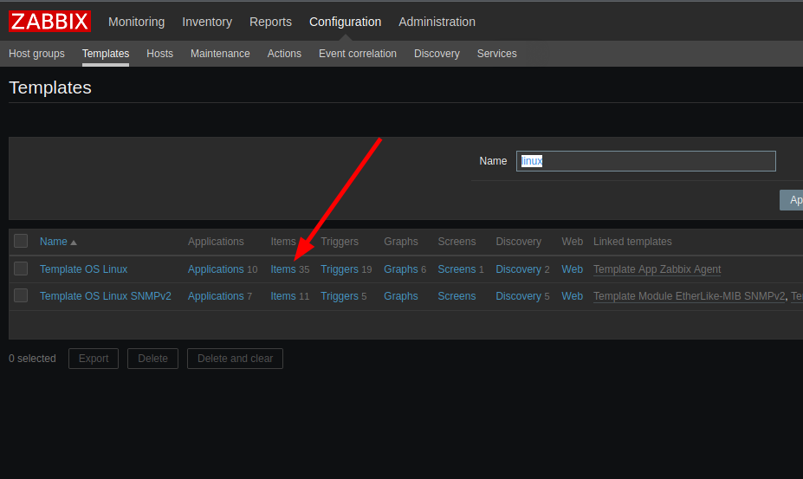Open Items 35 for Template OS Linux

point(283,269)
